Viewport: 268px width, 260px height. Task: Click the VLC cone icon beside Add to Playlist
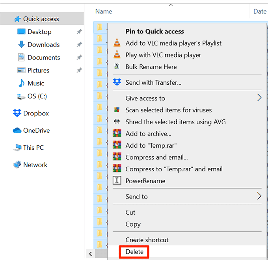(117, 43)
